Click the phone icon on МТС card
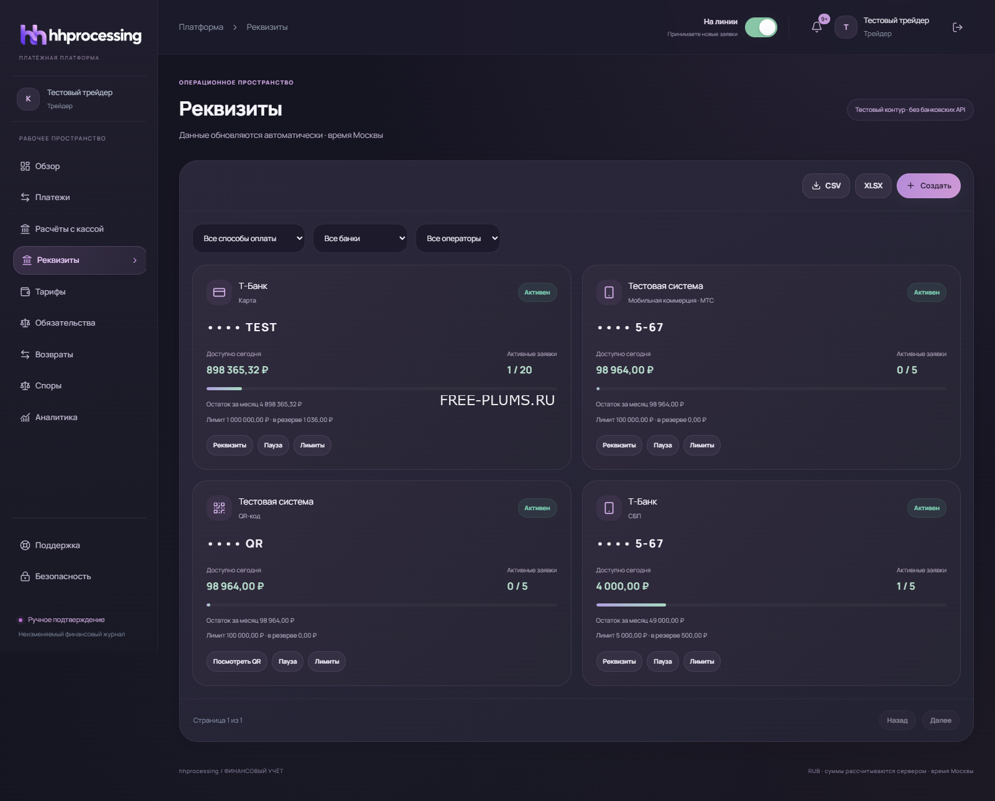Viewport: 995px width, 801px height. (609, 292)
